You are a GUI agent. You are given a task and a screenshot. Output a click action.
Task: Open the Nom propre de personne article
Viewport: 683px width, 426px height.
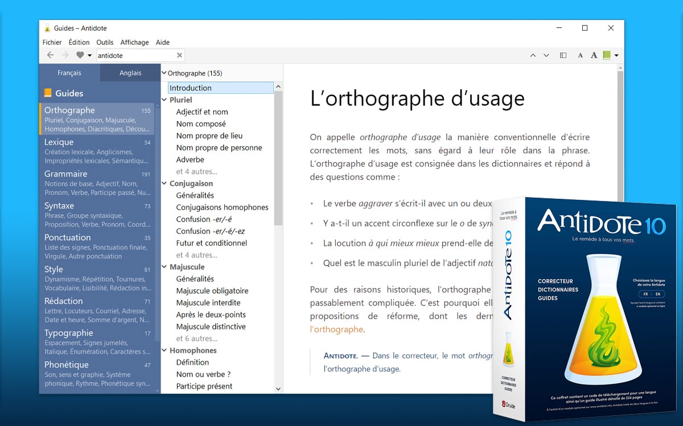219,148
